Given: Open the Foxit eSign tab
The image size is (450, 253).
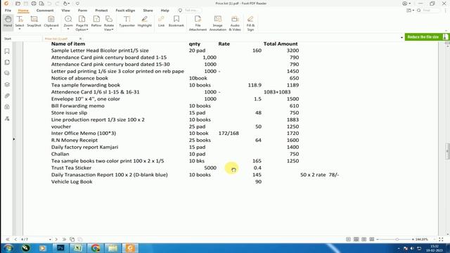Looking at the screenshot, I should click(125, 11).
